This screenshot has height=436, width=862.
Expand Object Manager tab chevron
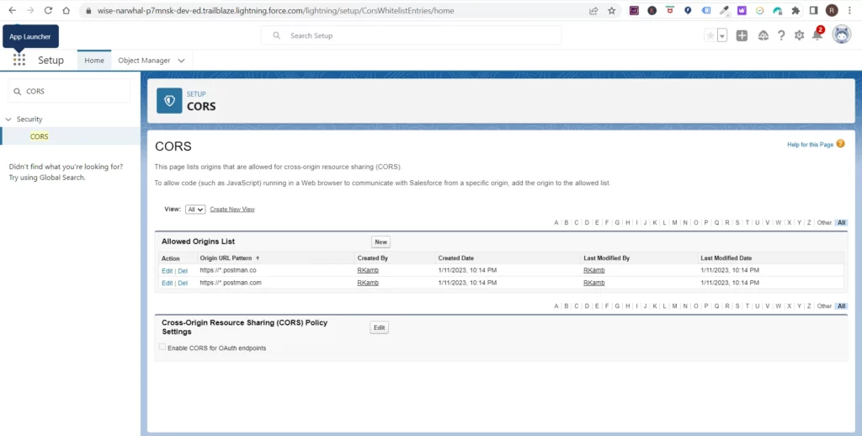(x=182, y=61)
